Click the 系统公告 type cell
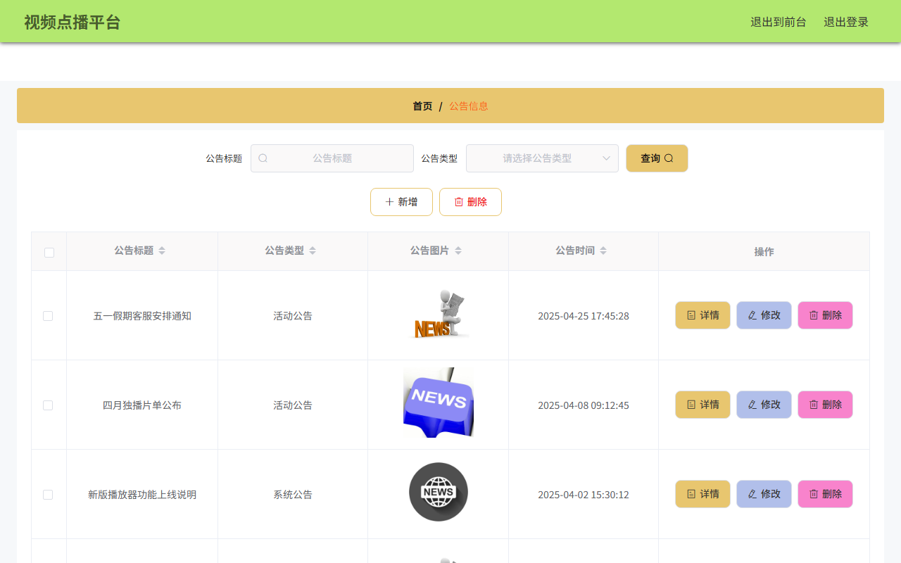 point(293,495)
